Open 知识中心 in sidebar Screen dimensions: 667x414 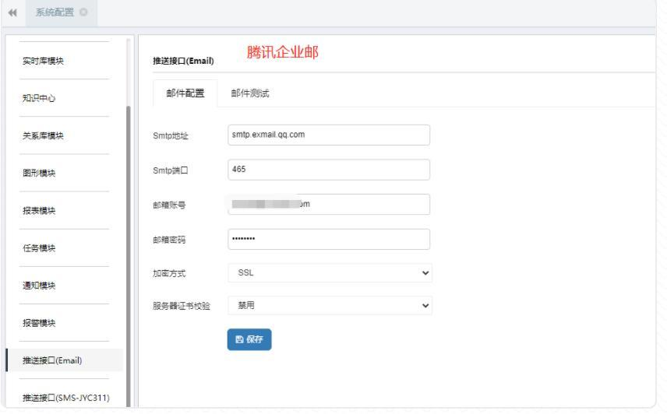(39, 98)
